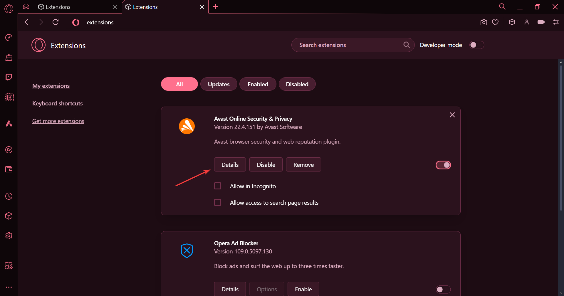Click the Opera logo beside the Extensions heading
The height and width of the screenshot is (296, 564).
coord(38,45)
